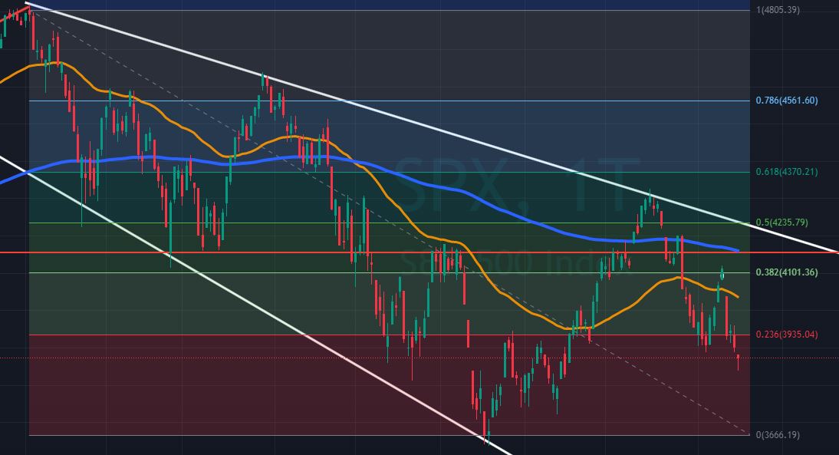Click the 0.618(4370.21) retracement label

point(786,172)
